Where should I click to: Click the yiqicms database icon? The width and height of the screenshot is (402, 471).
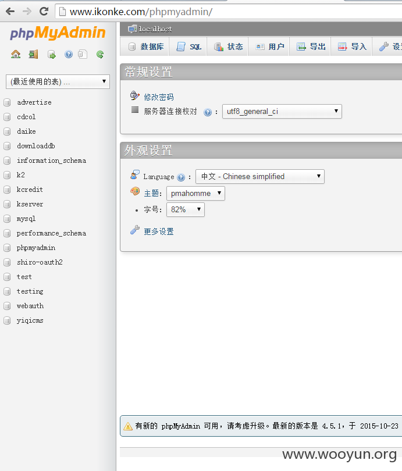tap(7, 320)
